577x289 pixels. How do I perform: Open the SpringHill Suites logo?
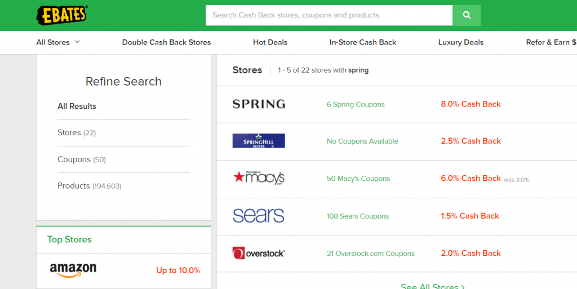point(259,141)
